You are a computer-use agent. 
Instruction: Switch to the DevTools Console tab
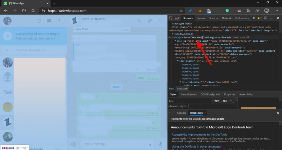click(x=201, y=18)
